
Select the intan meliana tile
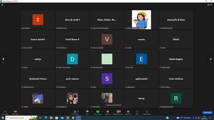click(x=176, y=79)
